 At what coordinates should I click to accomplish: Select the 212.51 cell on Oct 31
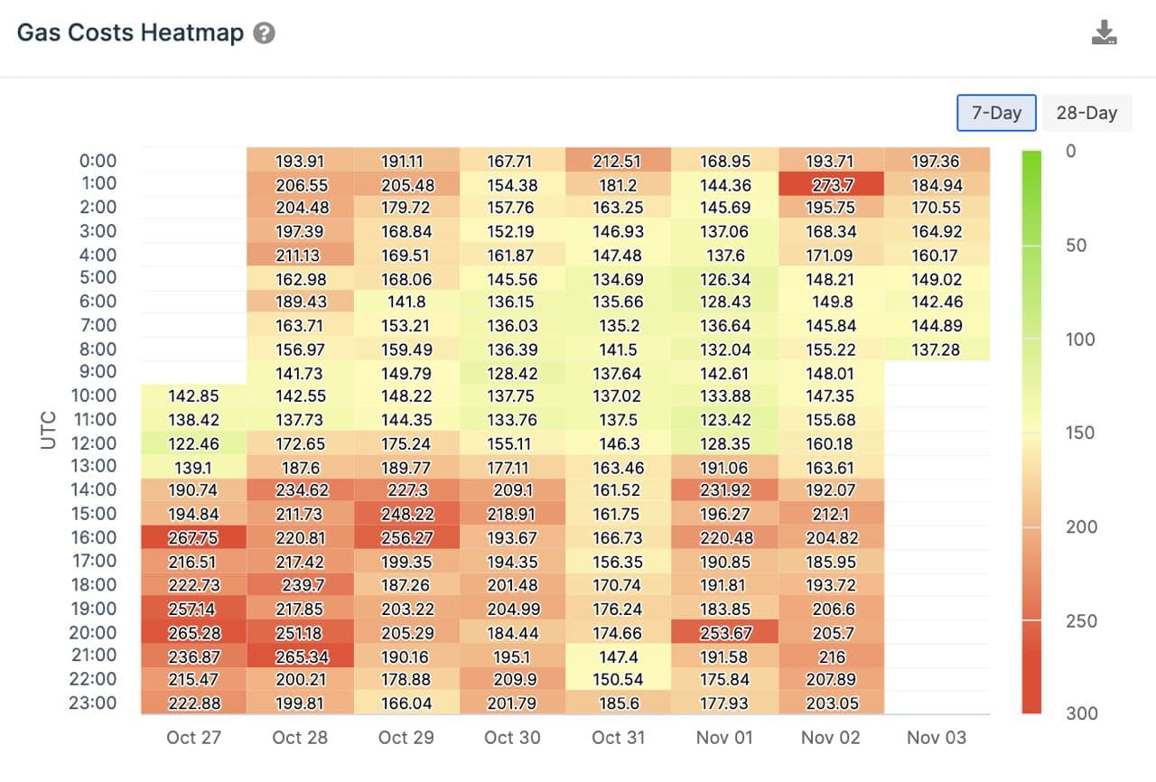pyautogui.click(x=619, y=161)
